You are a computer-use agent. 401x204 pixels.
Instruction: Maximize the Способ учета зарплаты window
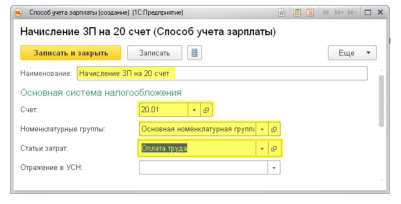368,12
